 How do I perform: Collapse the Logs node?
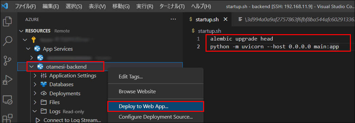click(x=35, y=111)
